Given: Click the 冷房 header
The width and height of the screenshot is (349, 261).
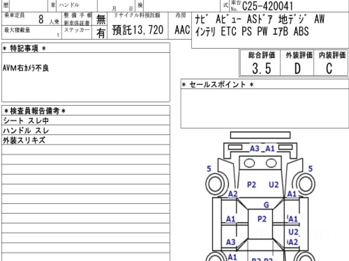Looking at the screenshot, I should pos(180,15).
